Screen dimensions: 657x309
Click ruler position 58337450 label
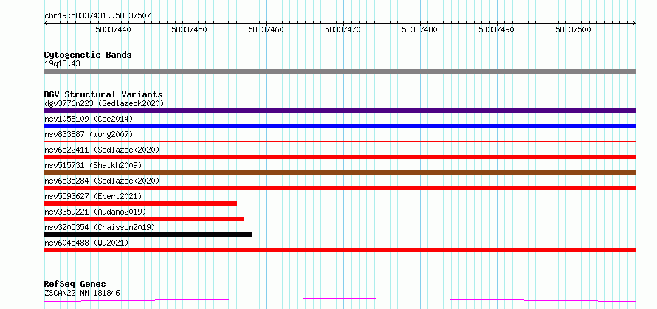(190, 29)
